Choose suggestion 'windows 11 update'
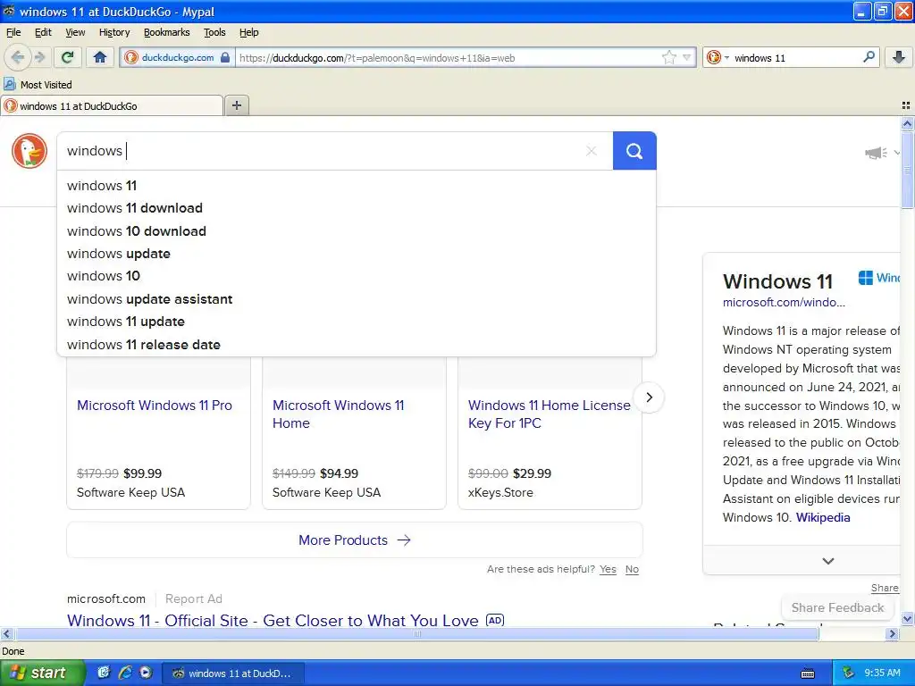This screenshot has height=686, width=915. (x=356, y=322)
